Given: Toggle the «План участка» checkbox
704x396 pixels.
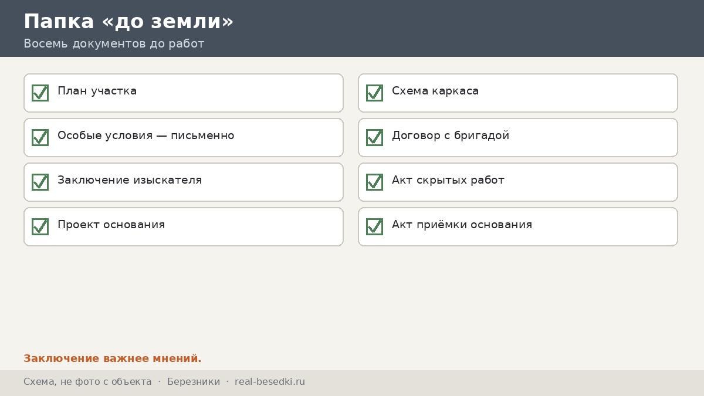Looking at the screenshot, I should pyautogui.click(x=40, y=93).
